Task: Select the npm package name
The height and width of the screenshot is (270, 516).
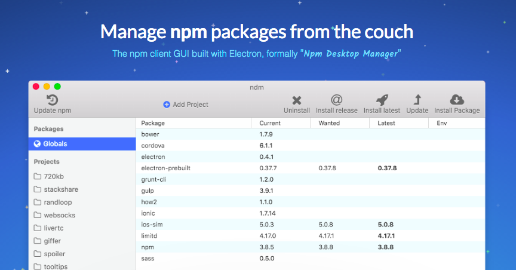Action: pos(148,247)
